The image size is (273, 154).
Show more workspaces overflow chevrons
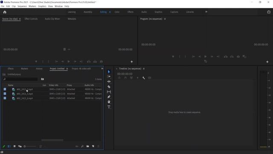click(x=206, y=12)
